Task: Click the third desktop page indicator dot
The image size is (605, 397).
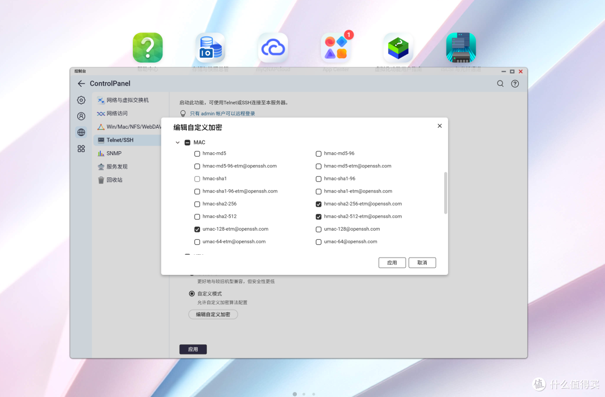Action: coord(314,394)
